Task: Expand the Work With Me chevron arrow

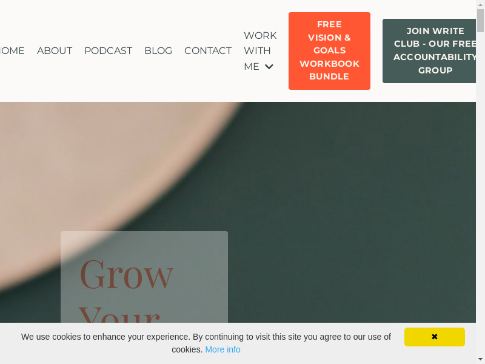Action: pos(269,67)
